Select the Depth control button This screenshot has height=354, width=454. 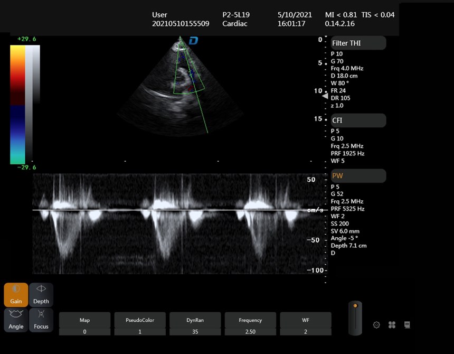(41, 295)
